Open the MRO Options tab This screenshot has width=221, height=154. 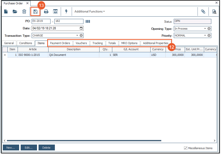[129, 43]
